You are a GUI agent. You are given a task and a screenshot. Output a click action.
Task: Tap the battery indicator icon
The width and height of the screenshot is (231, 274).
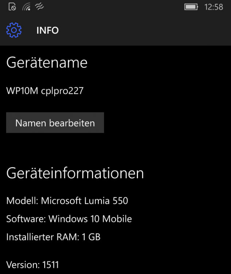[191, 7]
